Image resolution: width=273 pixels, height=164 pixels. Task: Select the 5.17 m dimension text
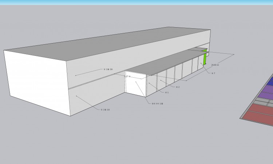[127, 77]
